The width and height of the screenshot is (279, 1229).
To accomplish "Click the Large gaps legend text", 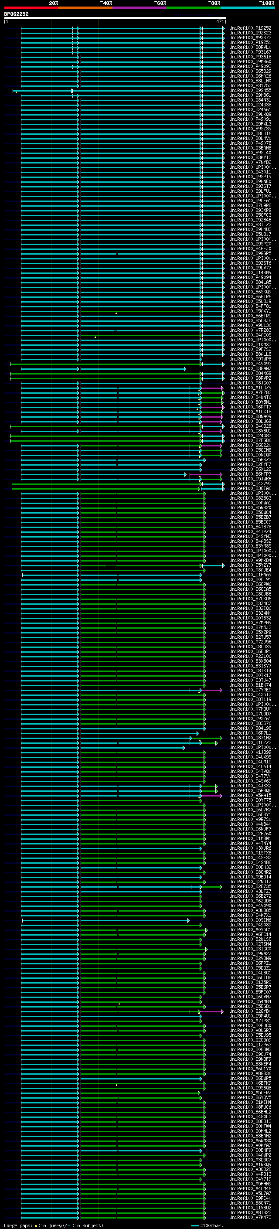I will coord(53,1226).
